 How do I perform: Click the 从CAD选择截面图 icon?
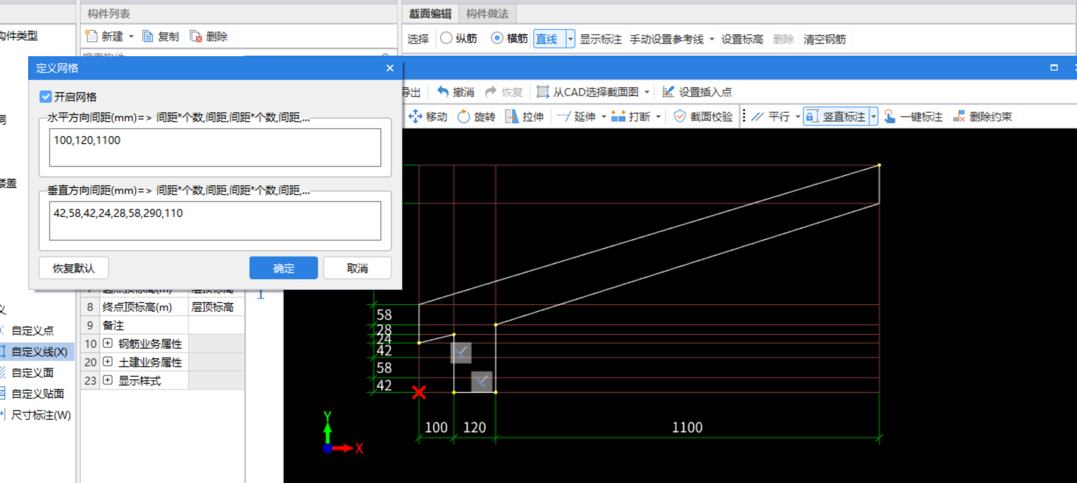(543, 92)
